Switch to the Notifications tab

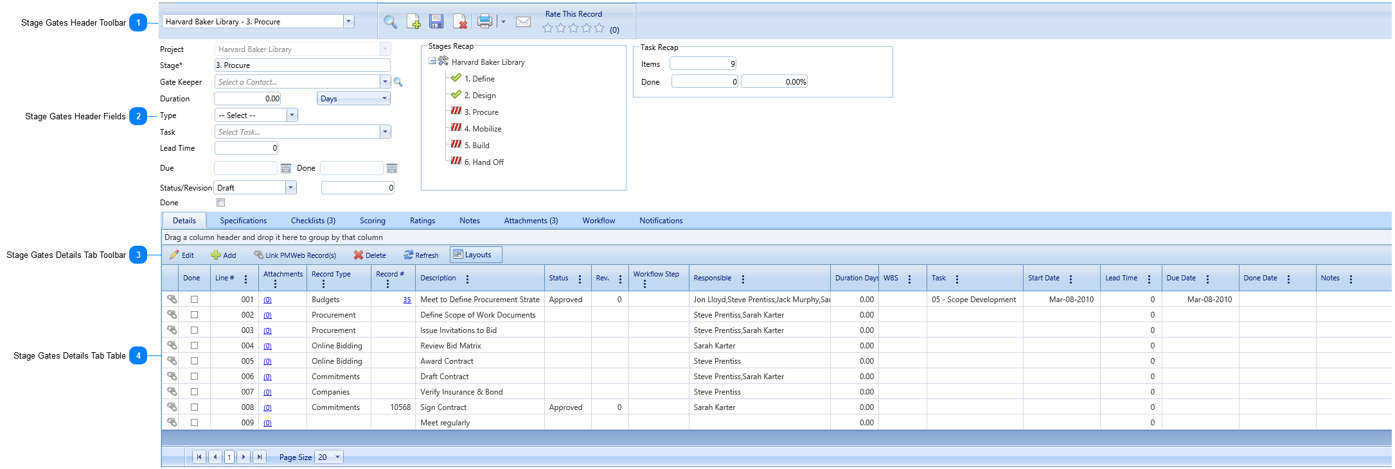pyautogui.click(x=661, y=221)
